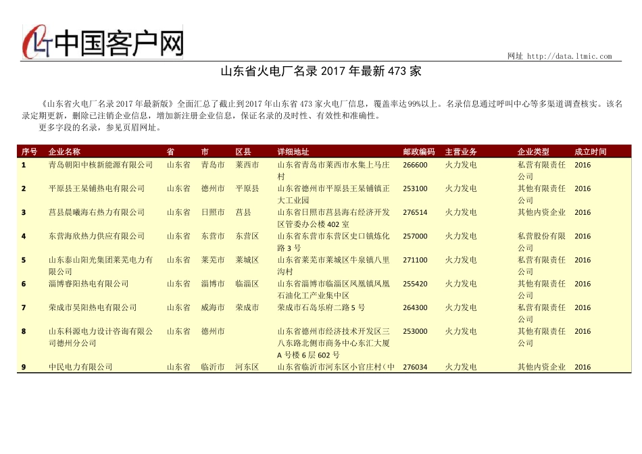The width and height of the screenshot is (642, 454).
Task: Click postal code 276034
Action: (x=415, y=368)
